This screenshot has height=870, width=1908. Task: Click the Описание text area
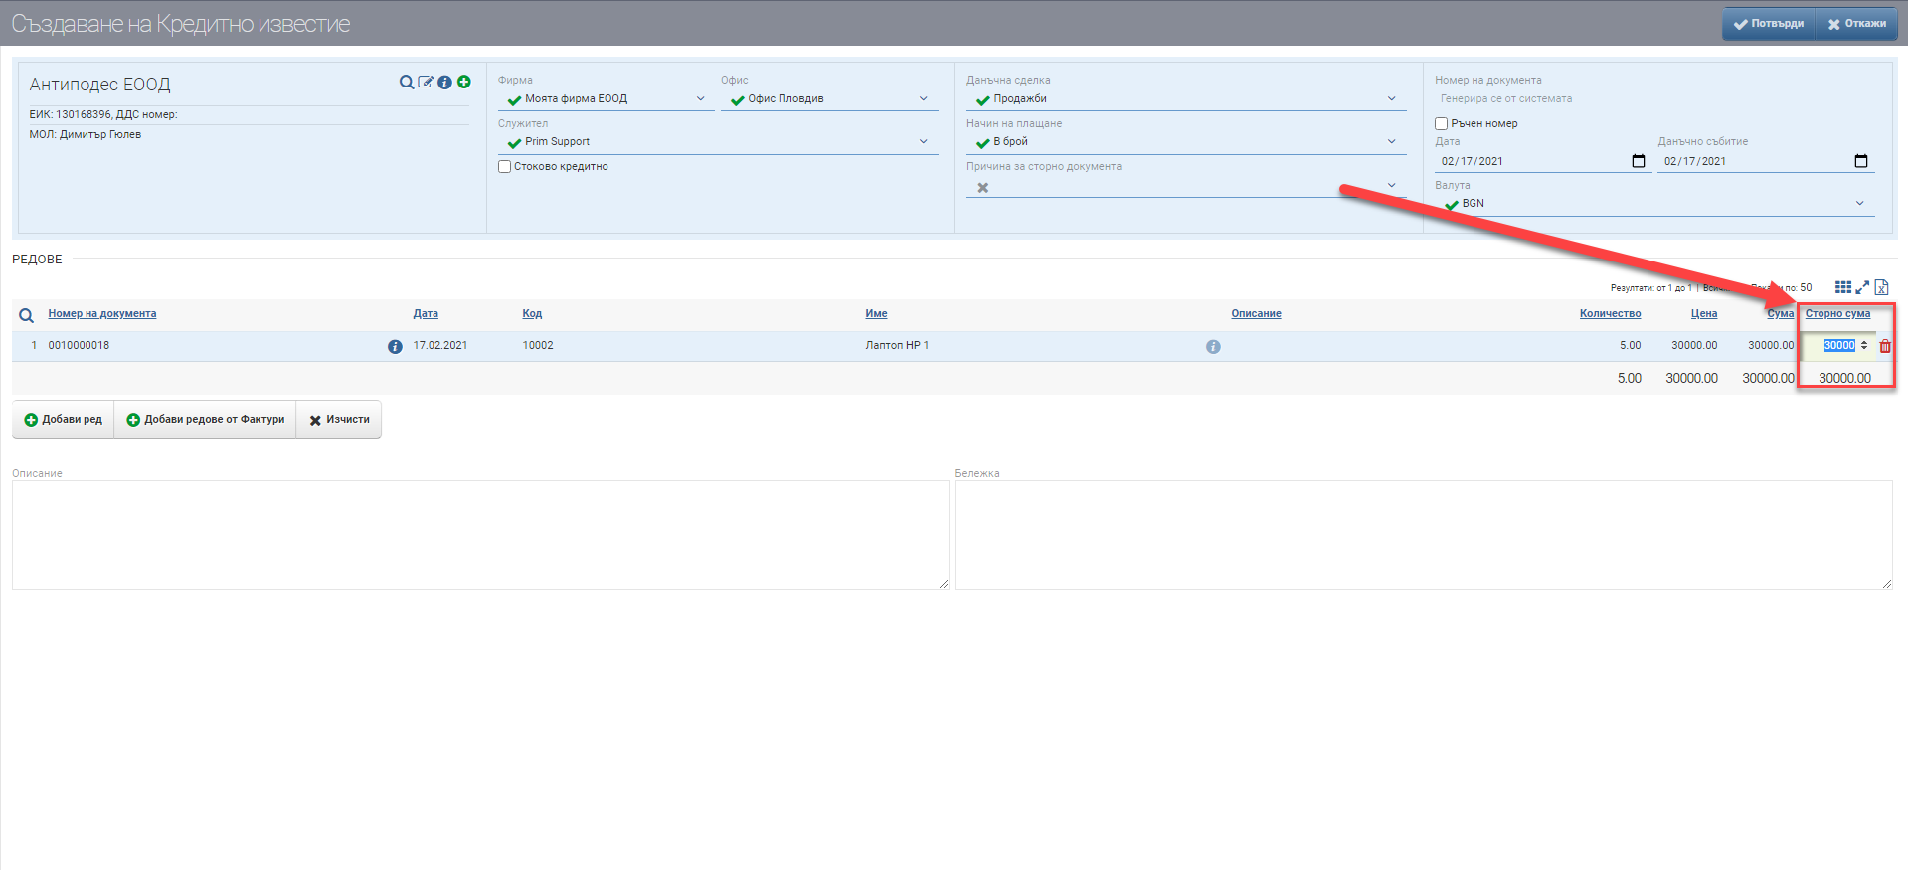480,535
